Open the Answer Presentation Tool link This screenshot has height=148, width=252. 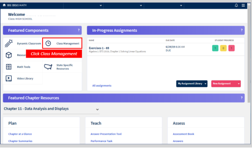107,134
